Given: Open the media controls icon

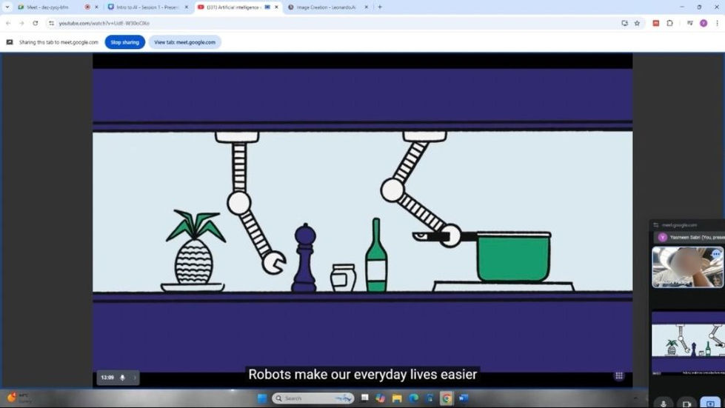Looking at the screenshot, I should (690, 23).
